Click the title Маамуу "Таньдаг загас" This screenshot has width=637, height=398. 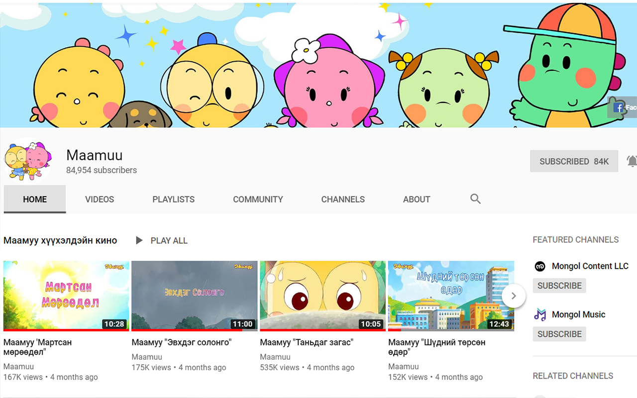click(307, 342)
